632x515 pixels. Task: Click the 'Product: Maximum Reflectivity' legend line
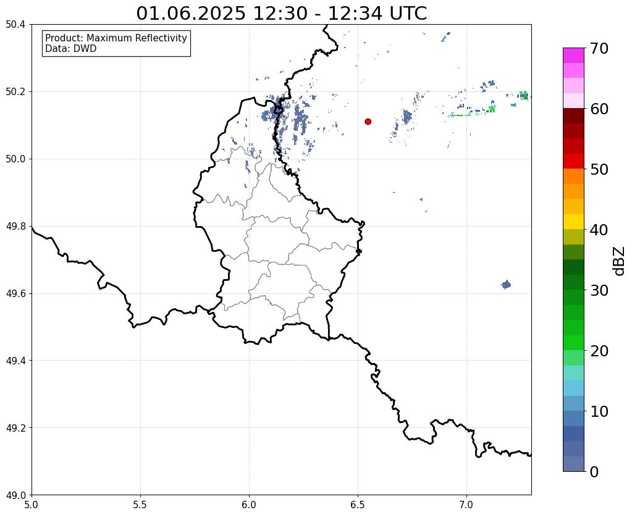coord(116,38)
